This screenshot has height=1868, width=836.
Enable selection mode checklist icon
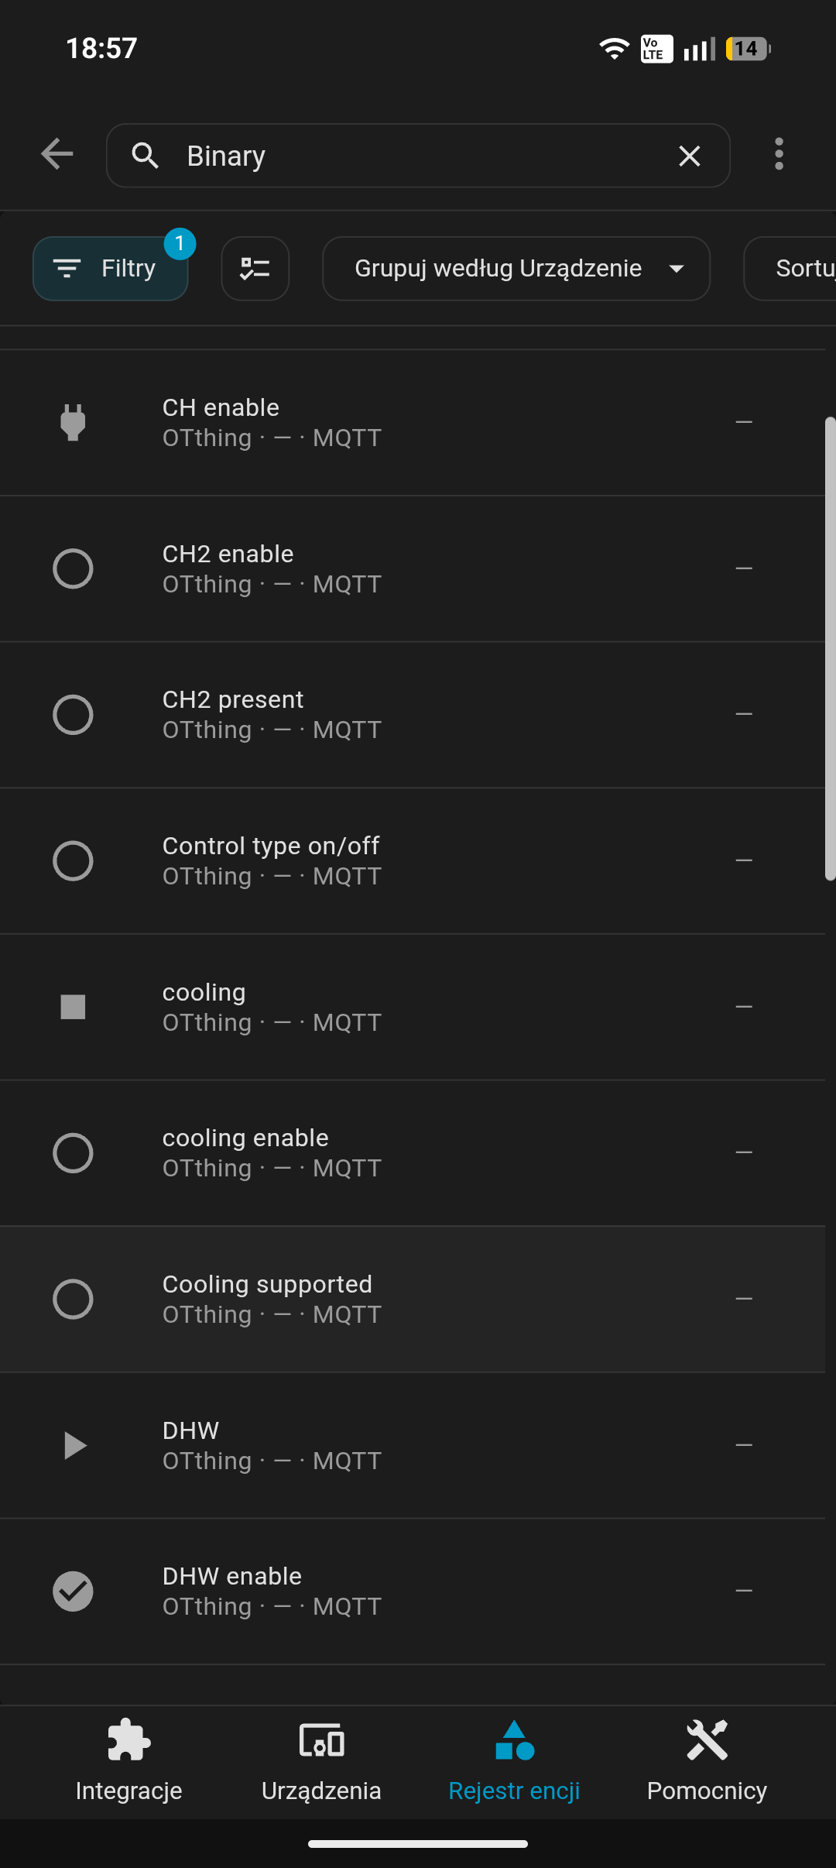point(255,268)
